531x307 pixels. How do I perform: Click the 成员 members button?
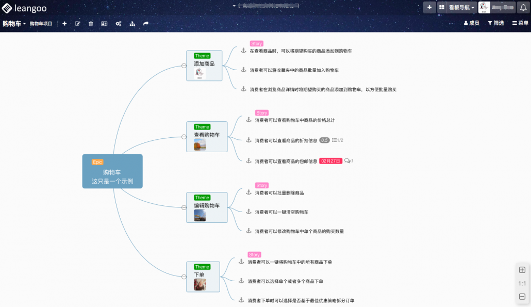471,23
